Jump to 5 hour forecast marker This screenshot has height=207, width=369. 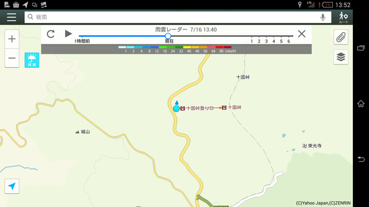click(x=281, y=41)
